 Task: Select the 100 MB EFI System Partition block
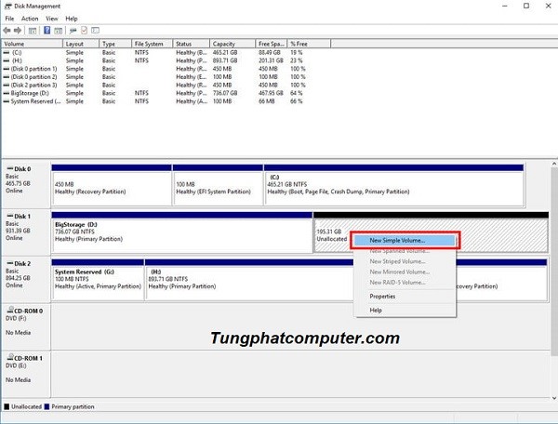(x=218, y=185)
